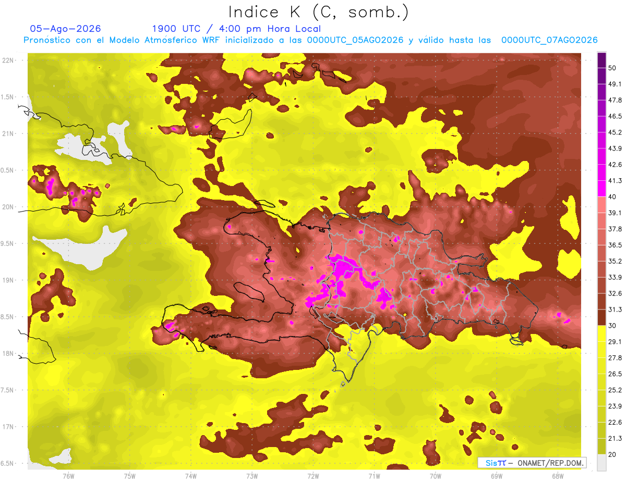This screenshot has height=483, width=626.
Task: Click the "21N" latitude label
Action: click(x=9, y=133)
